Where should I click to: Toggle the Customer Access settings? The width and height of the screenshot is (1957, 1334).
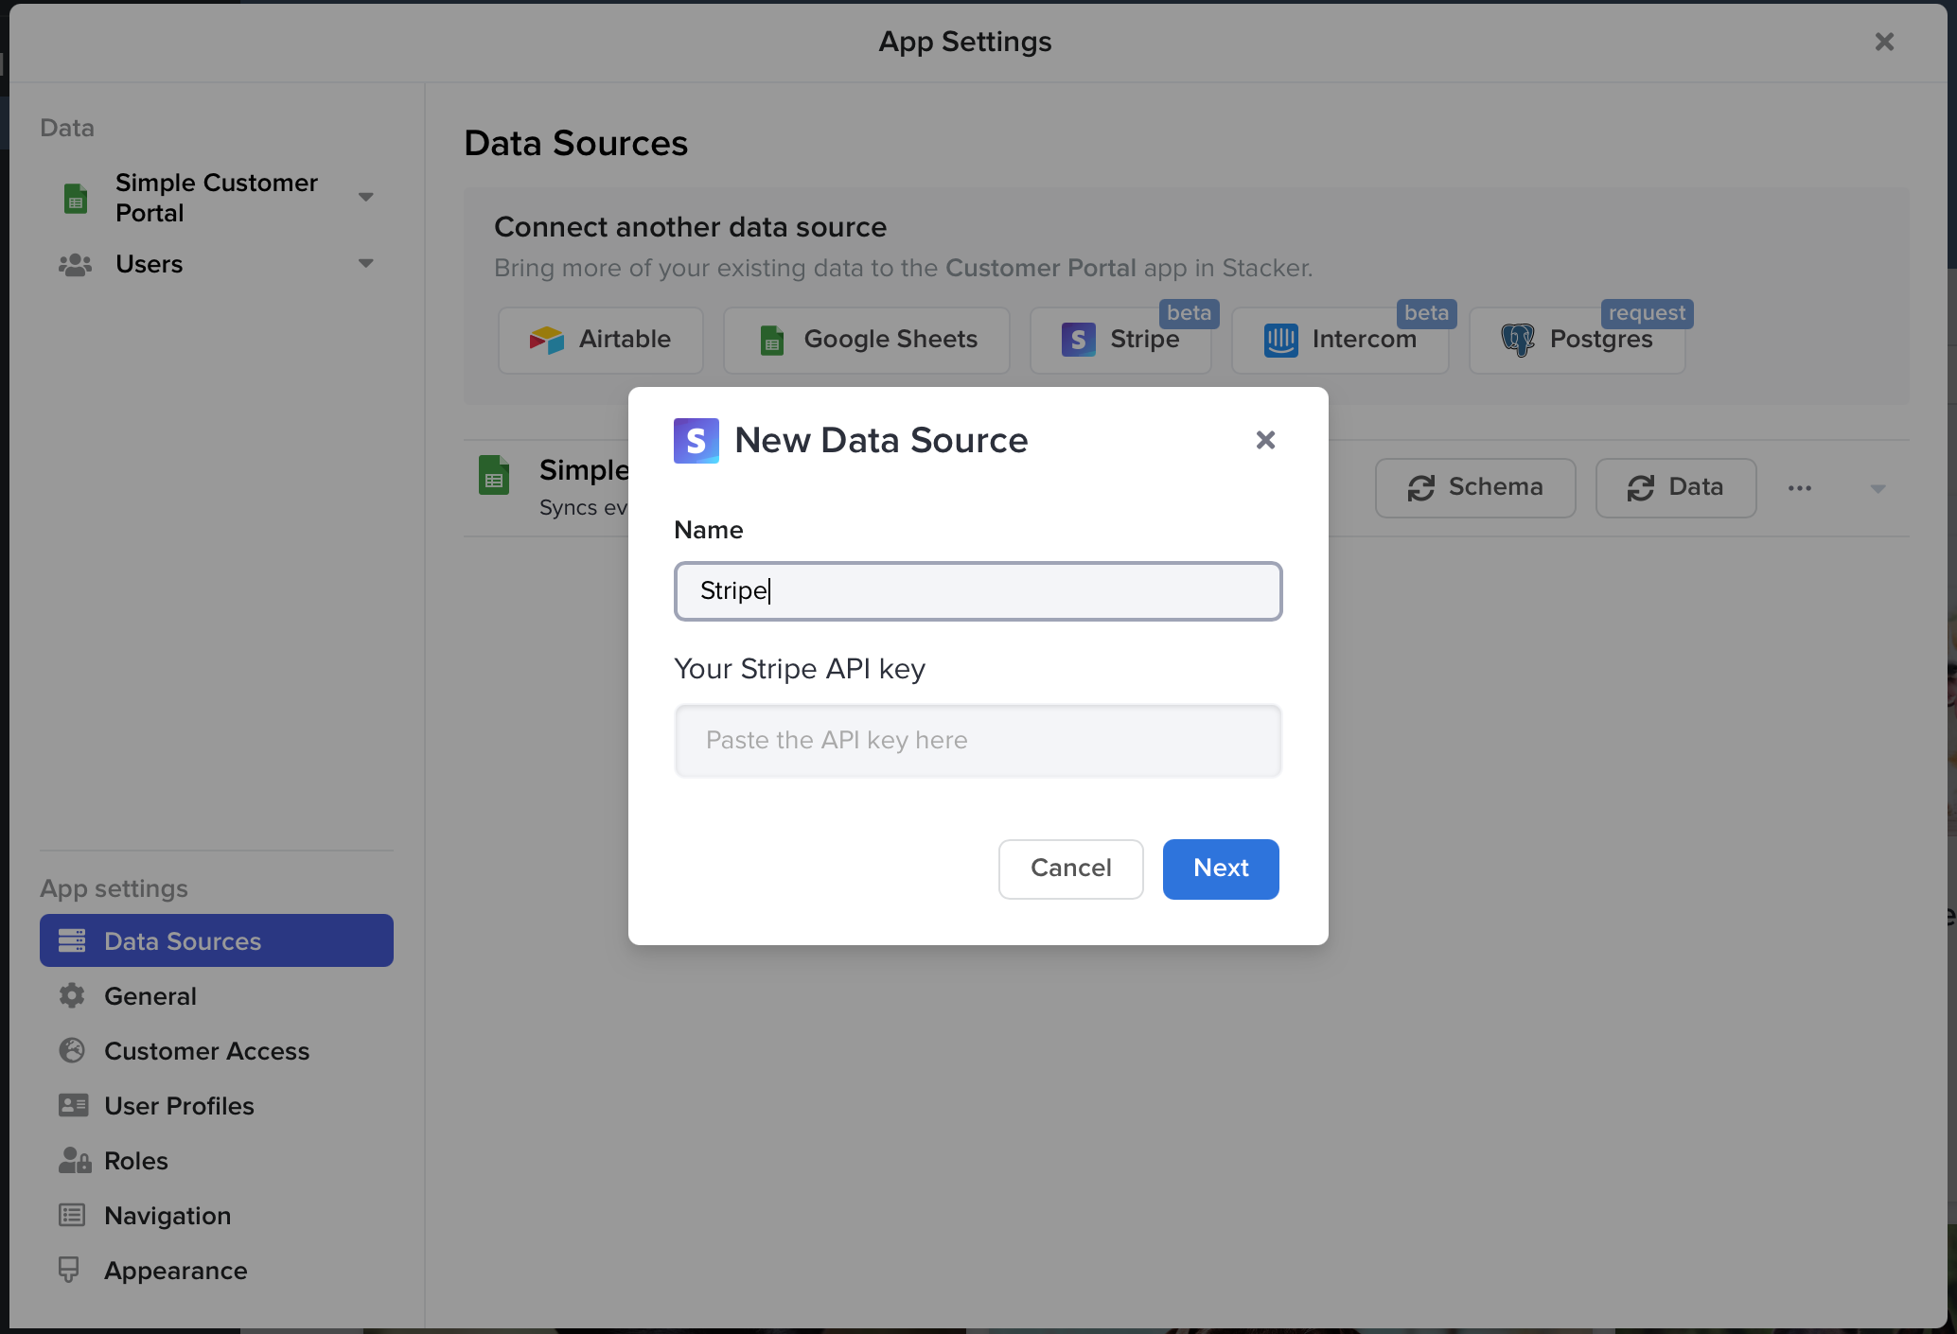[x=205, y=1050]
